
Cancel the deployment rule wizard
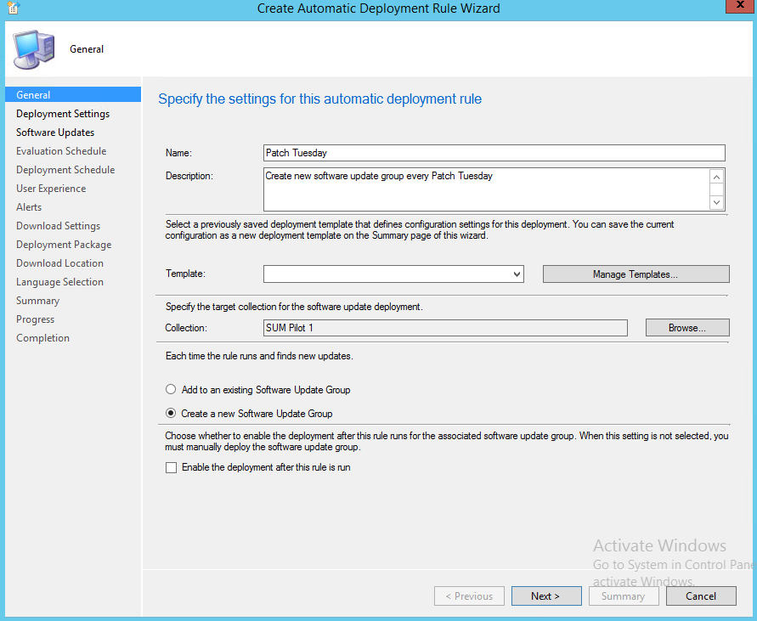point(701,596)
